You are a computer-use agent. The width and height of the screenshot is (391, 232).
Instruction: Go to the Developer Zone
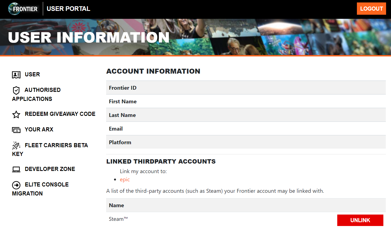pos(50,169)
